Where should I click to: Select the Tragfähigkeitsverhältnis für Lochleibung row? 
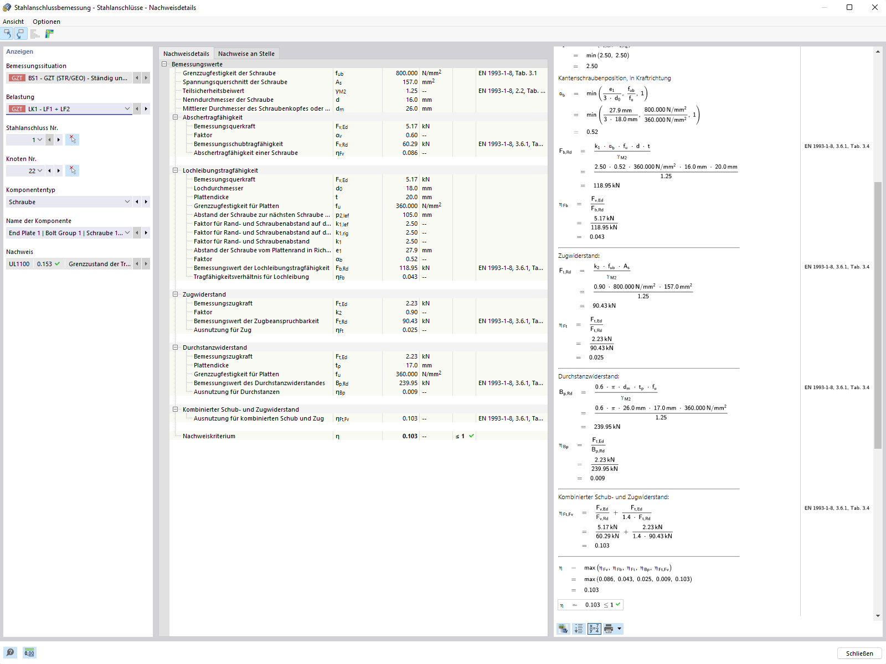click(359, 277)
